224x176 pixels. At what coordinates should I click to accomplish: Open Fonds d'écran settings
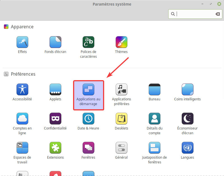[55, 42]
